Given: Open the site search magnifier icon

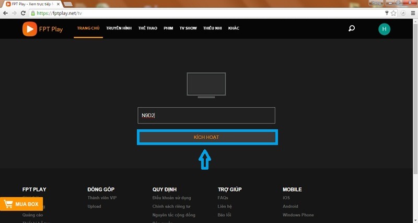Looking at the screenshot, I should (352, 29).
